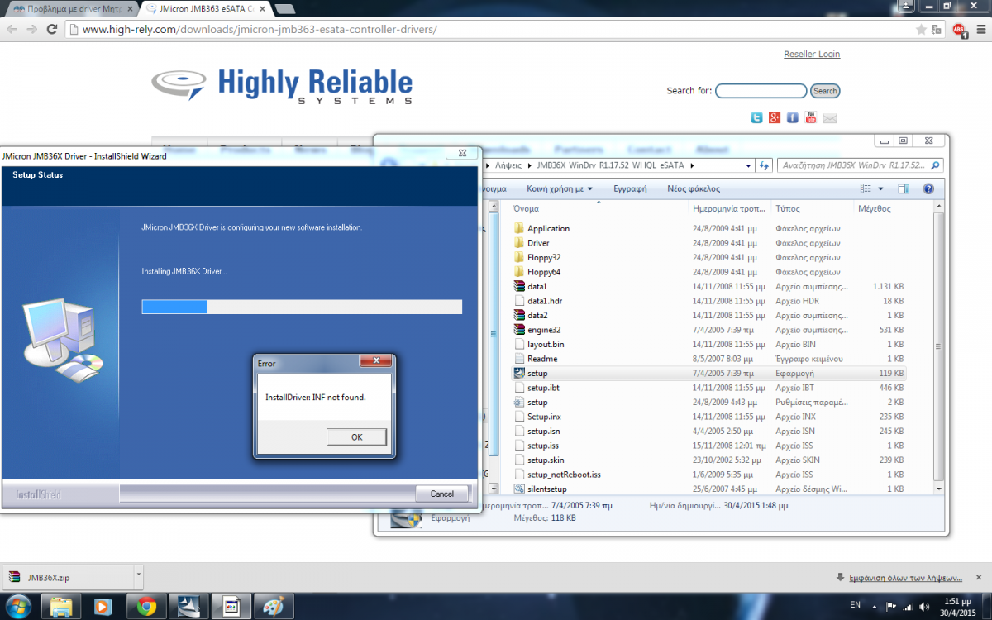992x620 pixels.
Task: Click the Explorer refresh button beside address bar
Action: click(x=764, y=165)
